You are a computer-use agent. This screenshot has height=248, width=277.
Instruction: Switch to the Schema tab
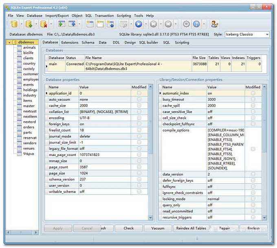[x=88, y=42]
